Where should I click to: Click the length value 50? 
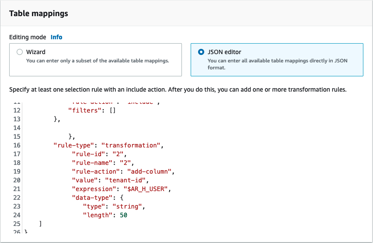click(123, 215)
